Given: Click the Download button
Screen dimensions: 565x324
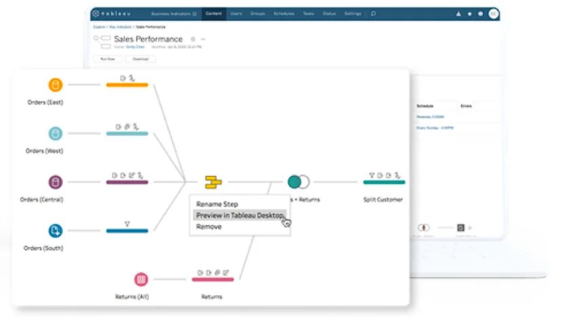Looking at the screenshot, I should [x=140, y=59].
